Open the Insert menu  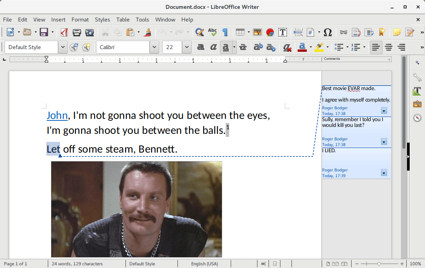[x=58, y=20]
